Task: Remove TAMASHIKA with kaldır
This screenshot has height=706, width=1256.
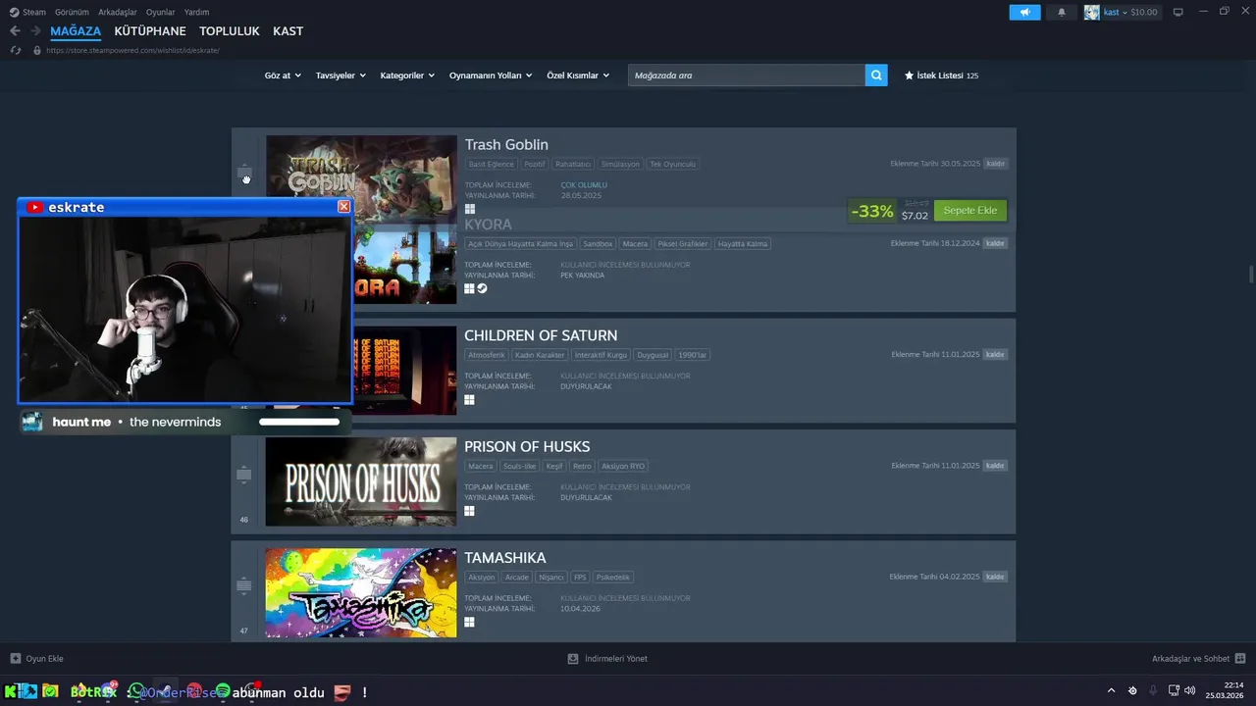Action: pos(995,577)
